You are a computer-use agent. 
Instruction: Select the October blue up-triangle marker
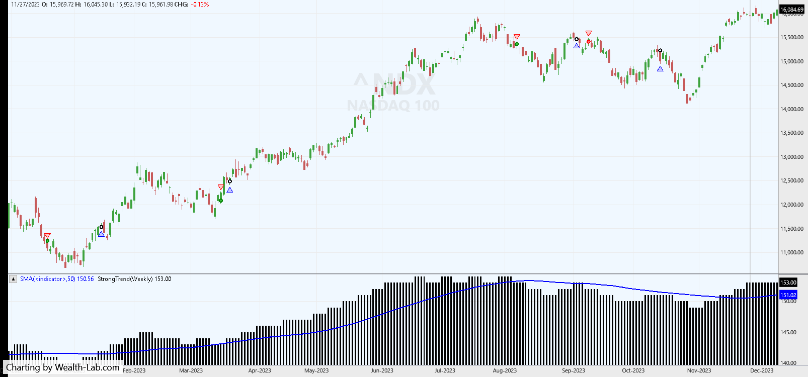(661, 69)
